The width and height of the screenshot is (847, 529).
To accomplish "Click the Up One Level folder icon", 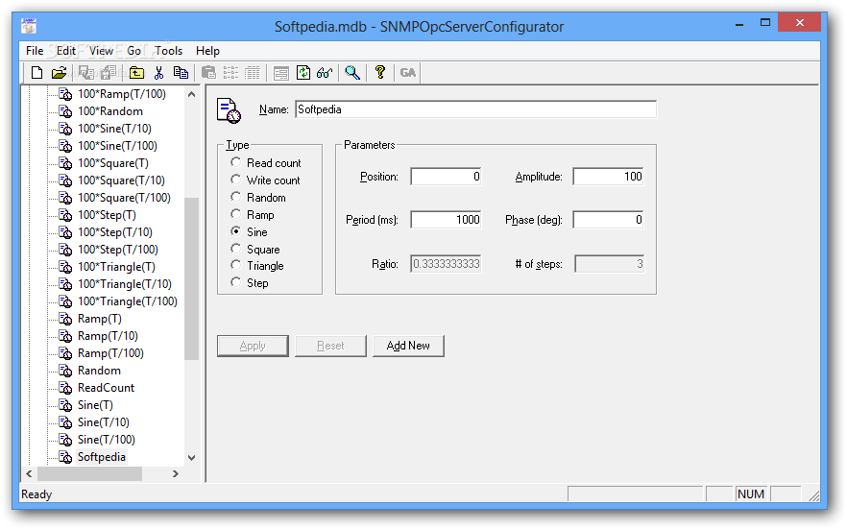I will tap(136, 72).
